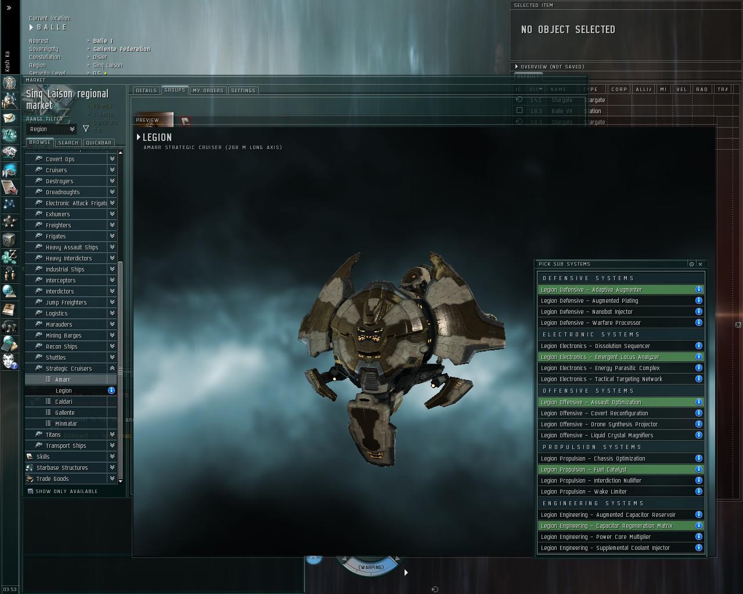Open People & Places sidebar icon

(x=9, y=100)
